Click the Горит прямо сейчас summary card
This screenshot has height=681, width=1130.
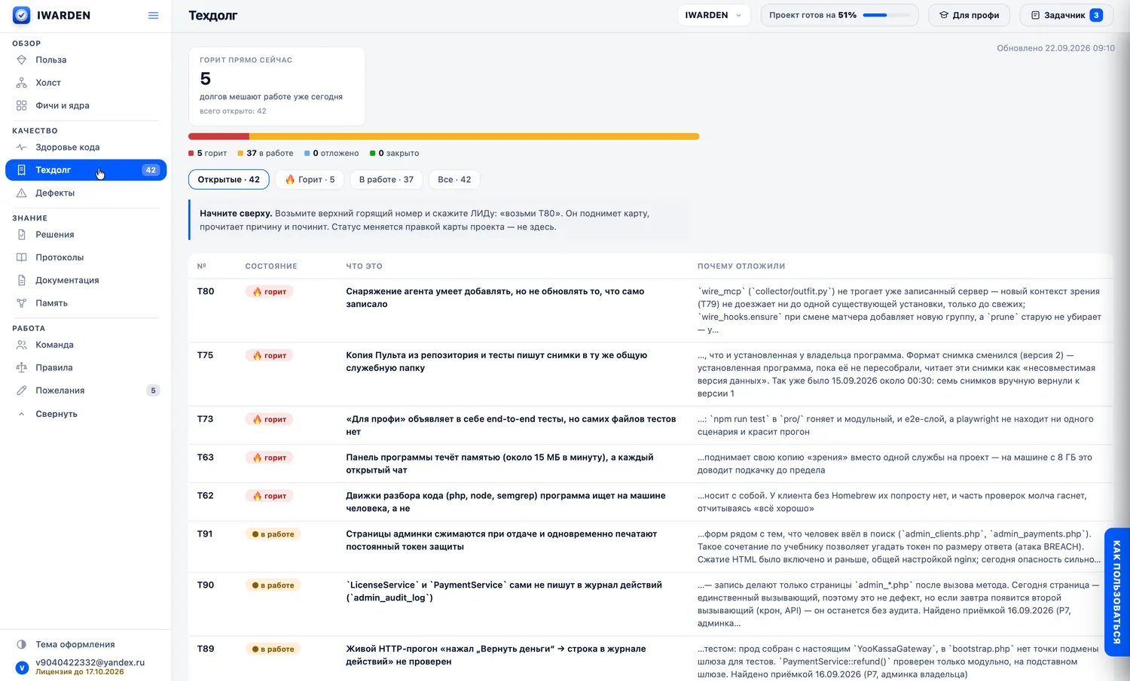pos(276,86)
